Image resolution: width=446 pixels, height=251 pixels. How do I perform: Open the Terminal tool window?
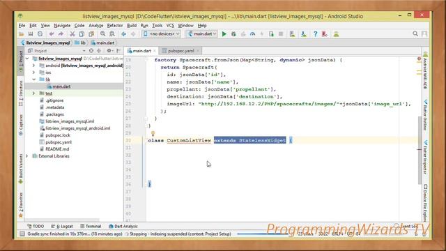pos(91,226)
